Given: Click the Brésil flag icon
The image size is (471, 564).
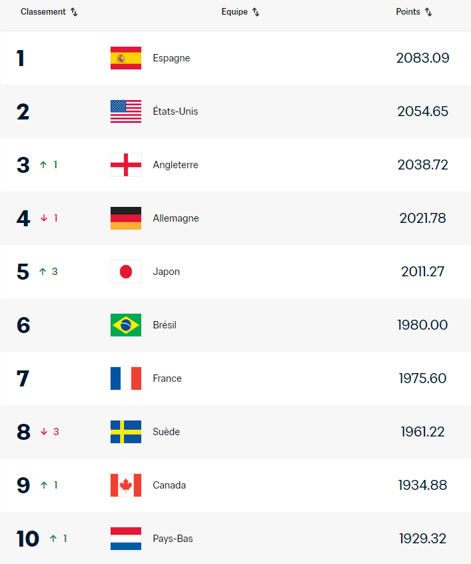Looking at the screenshot, I should click(125, 325).
